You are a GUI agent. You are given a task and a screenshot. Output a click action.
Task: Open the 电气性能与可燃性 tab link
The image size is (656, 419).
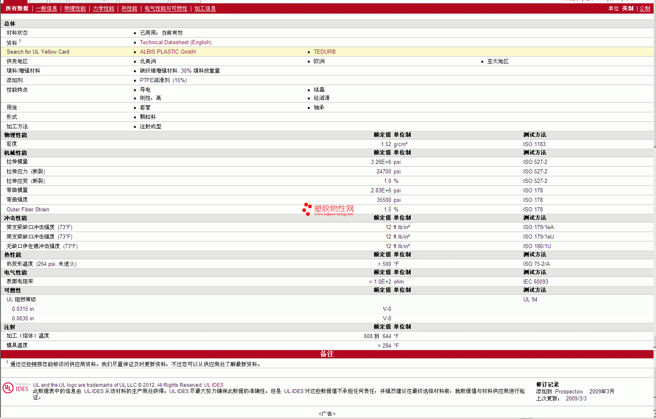(x=166, y=8)
